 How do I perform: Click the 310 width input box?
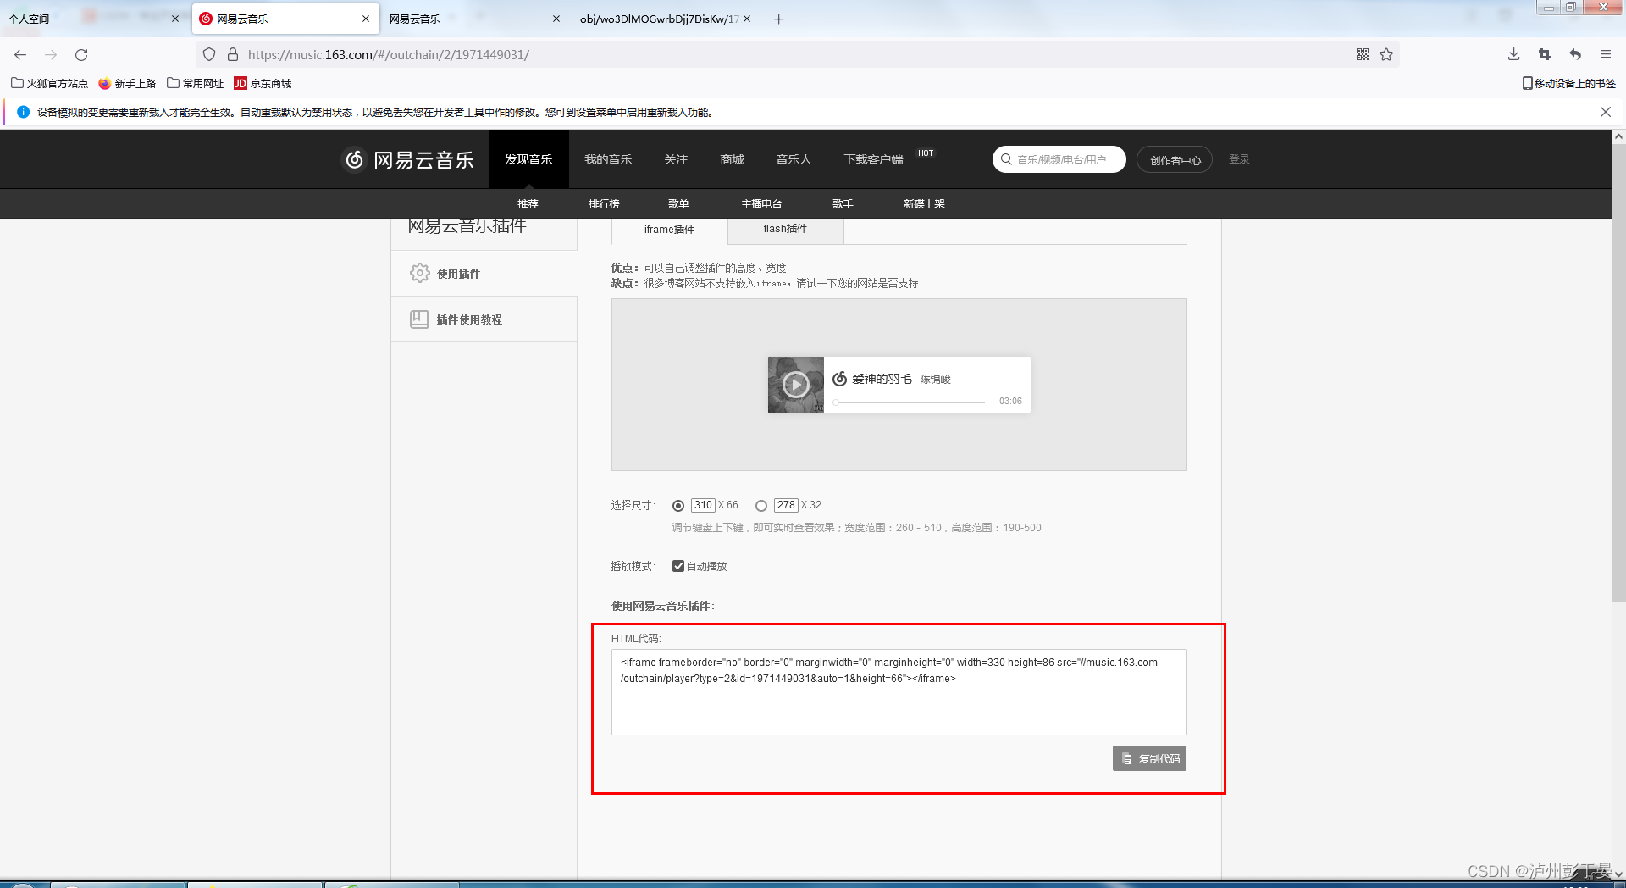[x=703, y=505]
